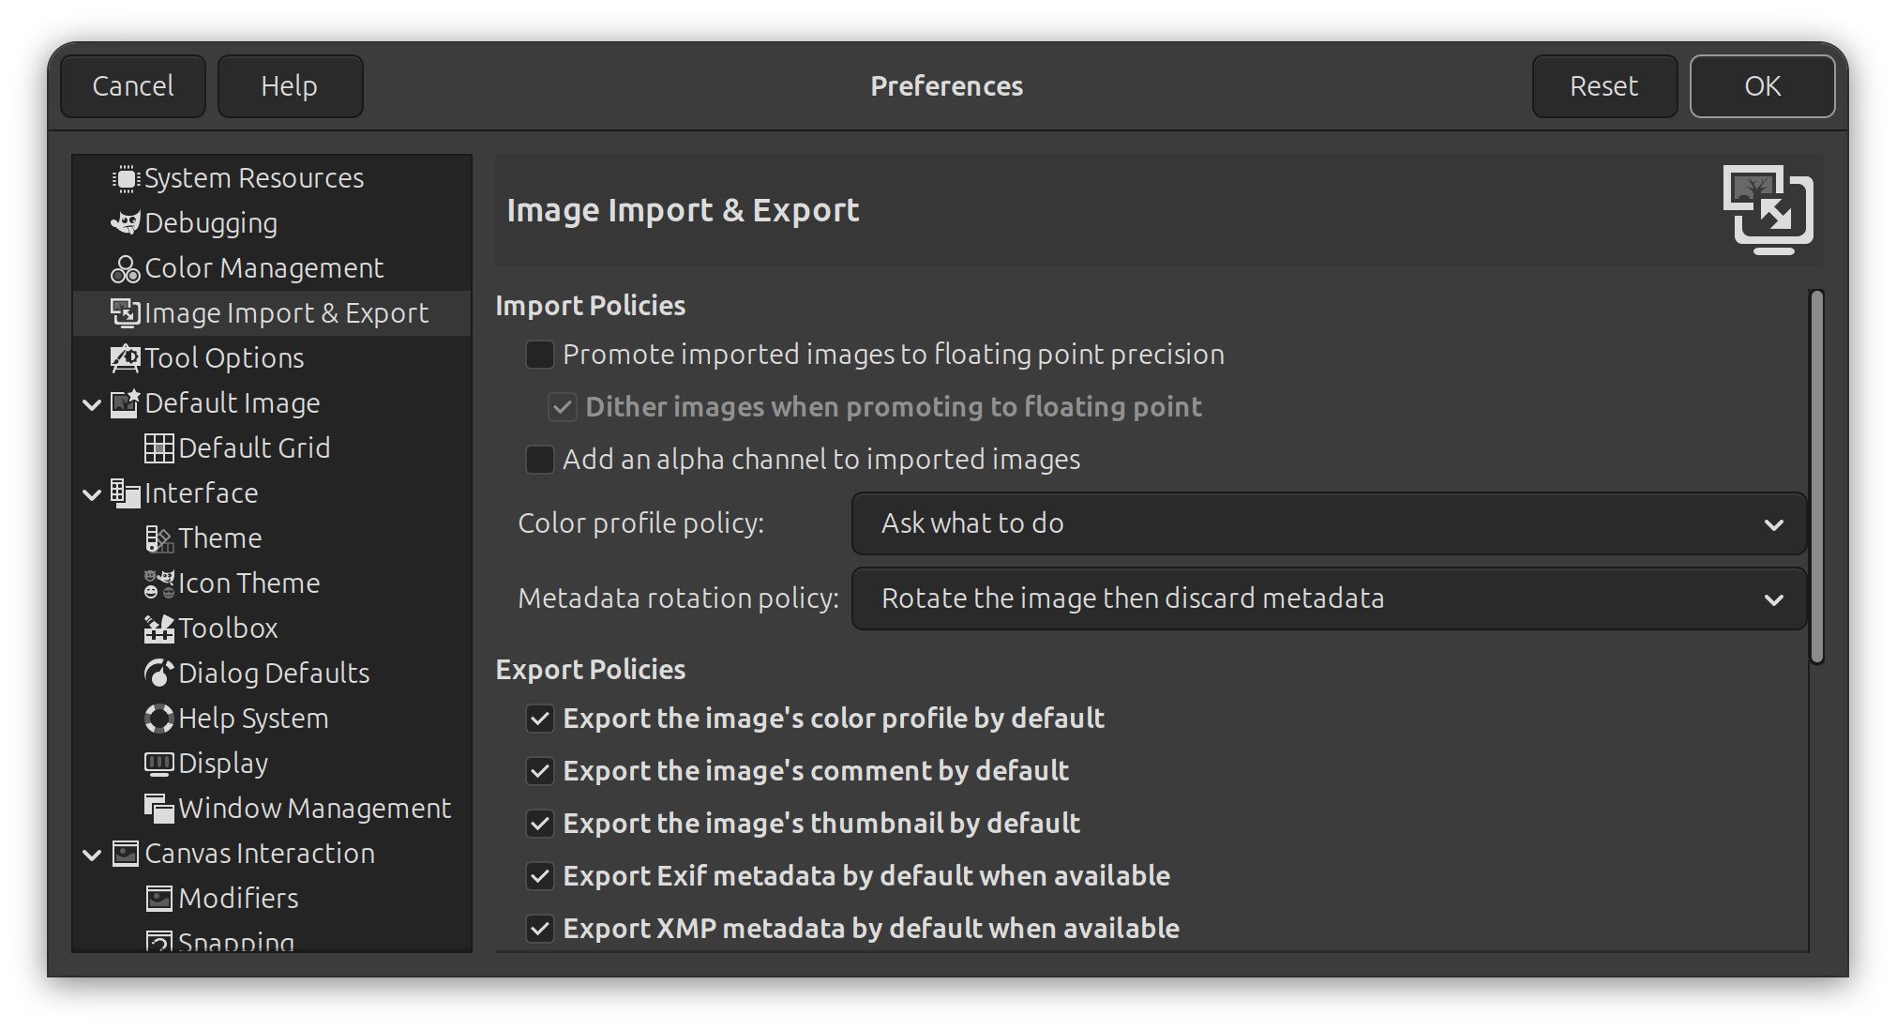Click the Cancel button
The height and width of the screenshot is (1030, 1896).
click(x=133, y=86)
